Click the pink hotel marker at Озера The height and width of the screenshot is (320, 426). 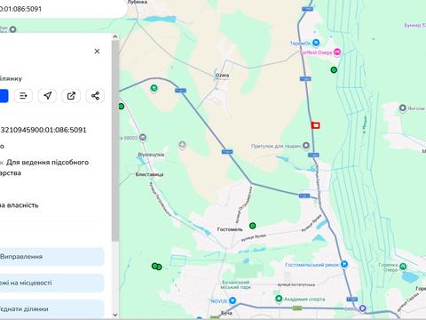337,52
